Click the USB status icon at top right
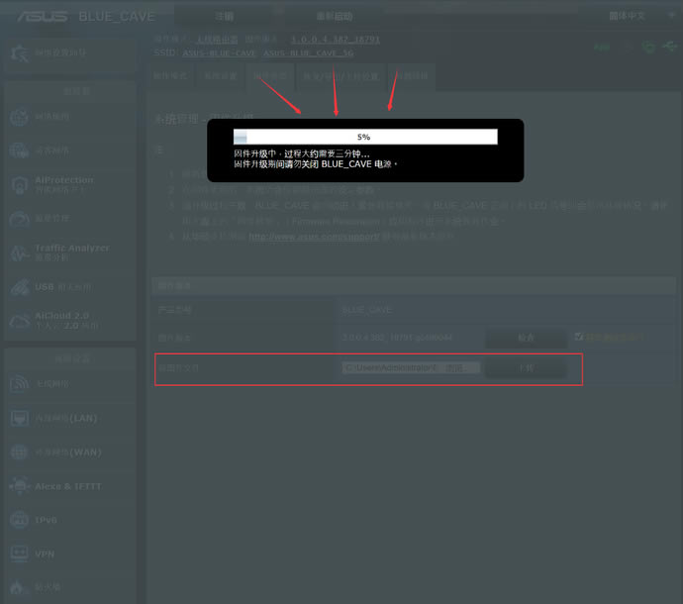Screen dimensions: 683x604 [x=670, y=46]
